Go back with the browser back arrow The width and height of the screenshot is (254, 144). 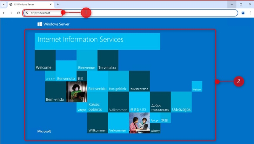(4, 13)
